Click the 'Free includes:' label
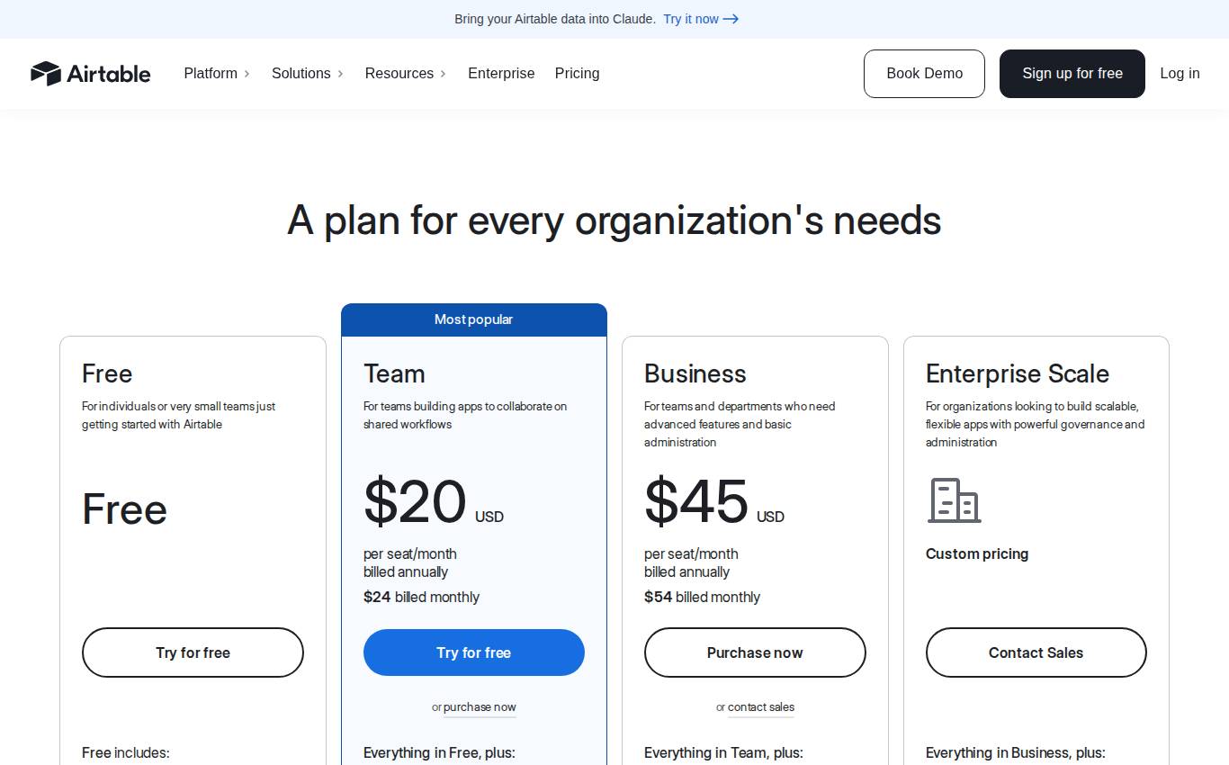The image size is (1229, 765). click(x=126, y=752)
